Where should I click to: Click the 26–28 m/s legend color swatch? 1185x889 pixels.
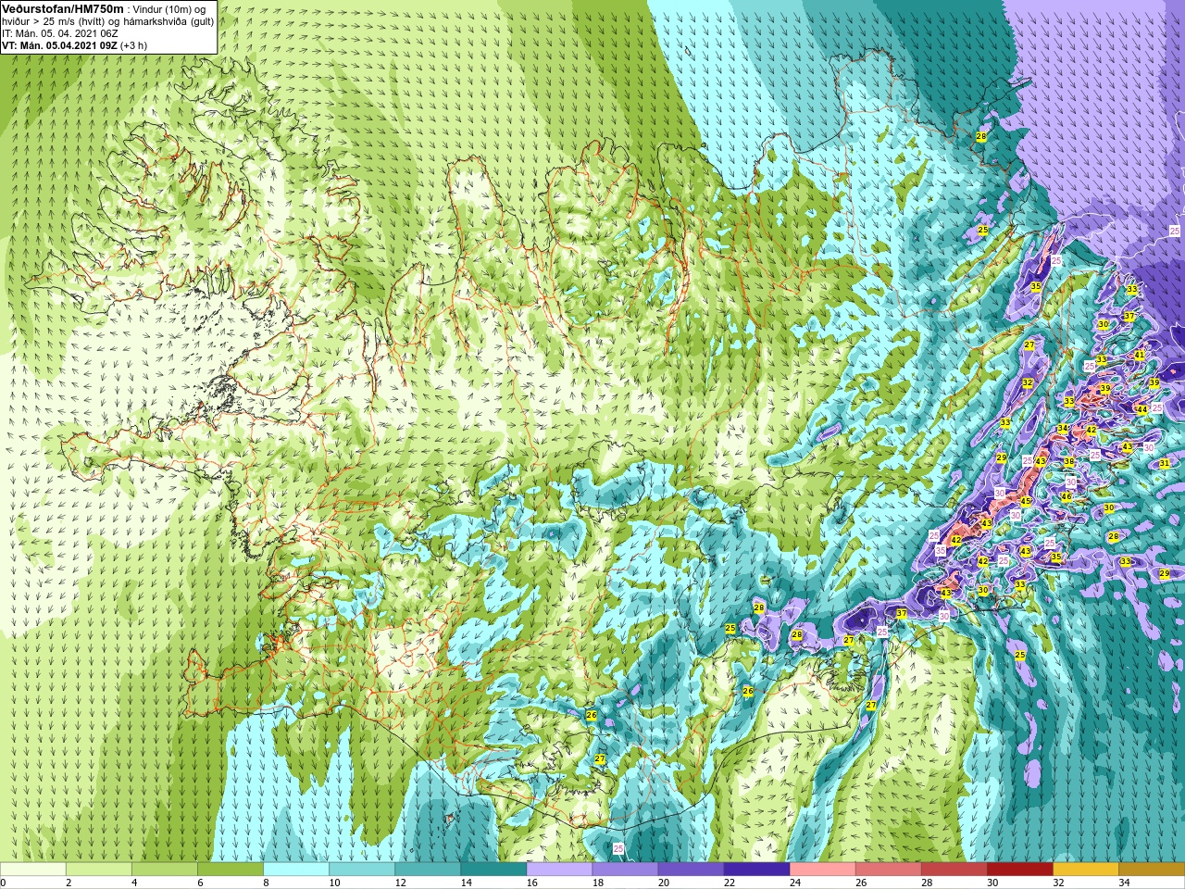pos(888,870)
